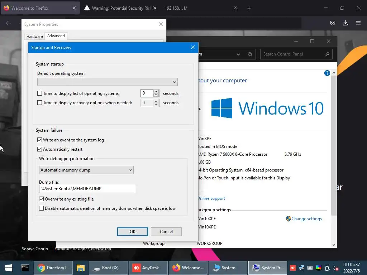Refresh the Control Panel System window
Viewport: 367px width, 275px height.
[250, 54]
